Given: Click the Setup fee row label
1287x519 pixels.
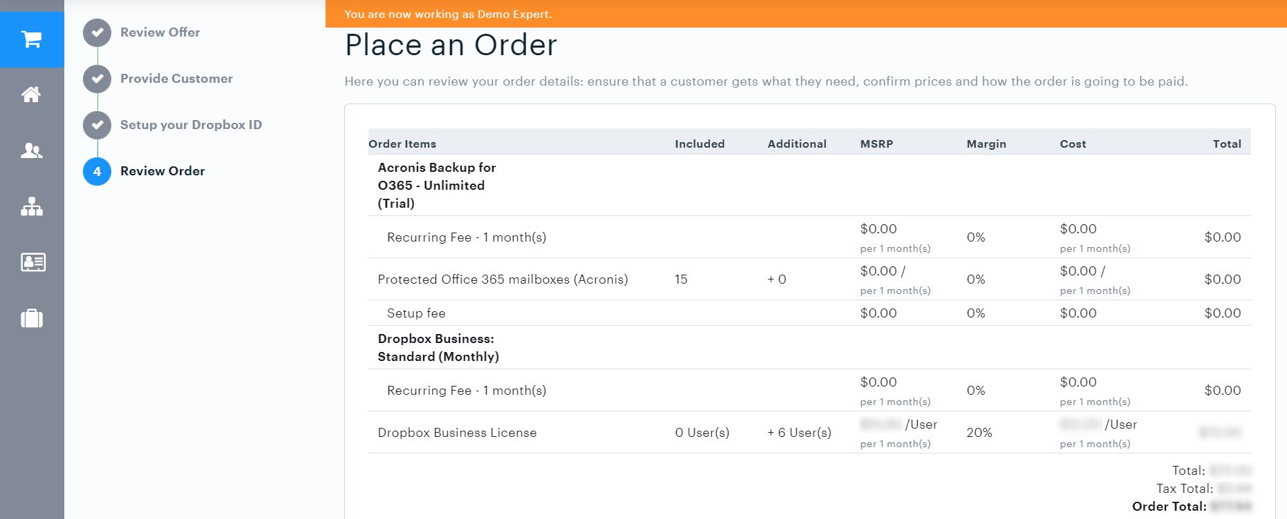Looking at the screenshot, I should coord(416,313).
